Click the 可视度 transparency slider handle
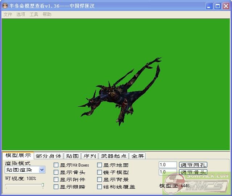Screen dimensions: 232x196 [43, 185]
